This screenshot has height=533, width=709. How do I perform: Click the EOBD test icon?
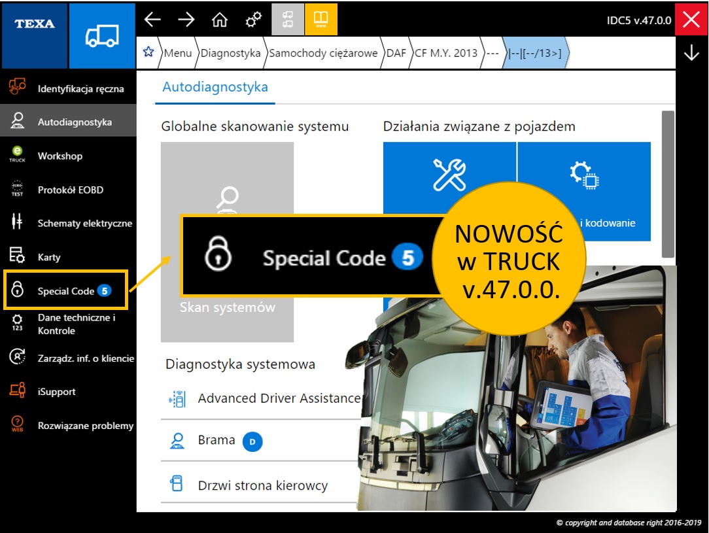click(x=17, y=188)
